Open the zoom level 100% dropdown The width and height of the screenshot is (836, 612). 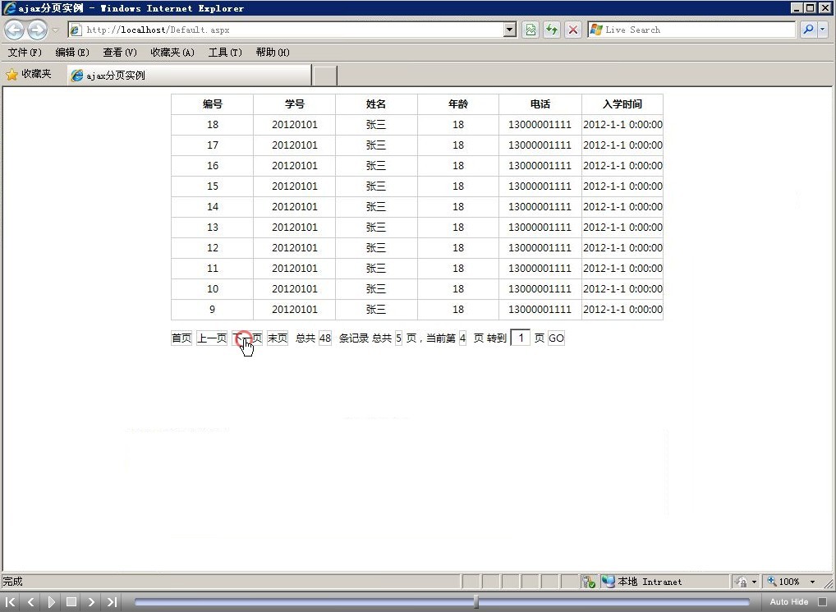[812, 582]
